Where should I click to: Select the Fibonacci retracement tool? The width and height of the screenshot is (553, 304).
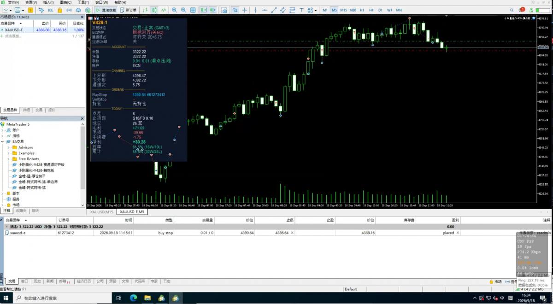292,10
